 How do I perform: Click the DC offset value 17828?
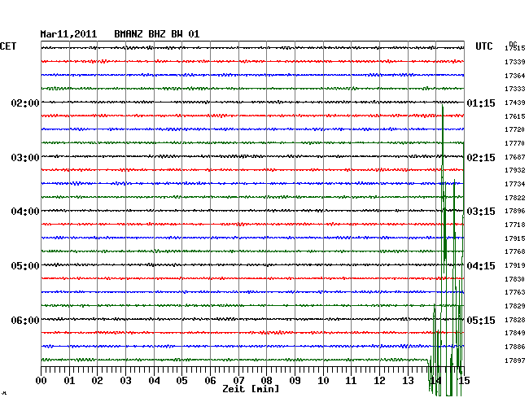coord(515,320)
